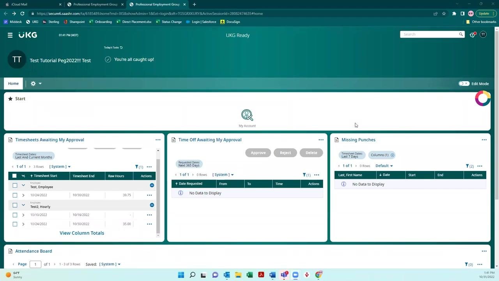The width and height of the screenshot is (499, 281).
Task: Open the notifications alert icon
Action: pyautogui.click(x=472, y=35)
